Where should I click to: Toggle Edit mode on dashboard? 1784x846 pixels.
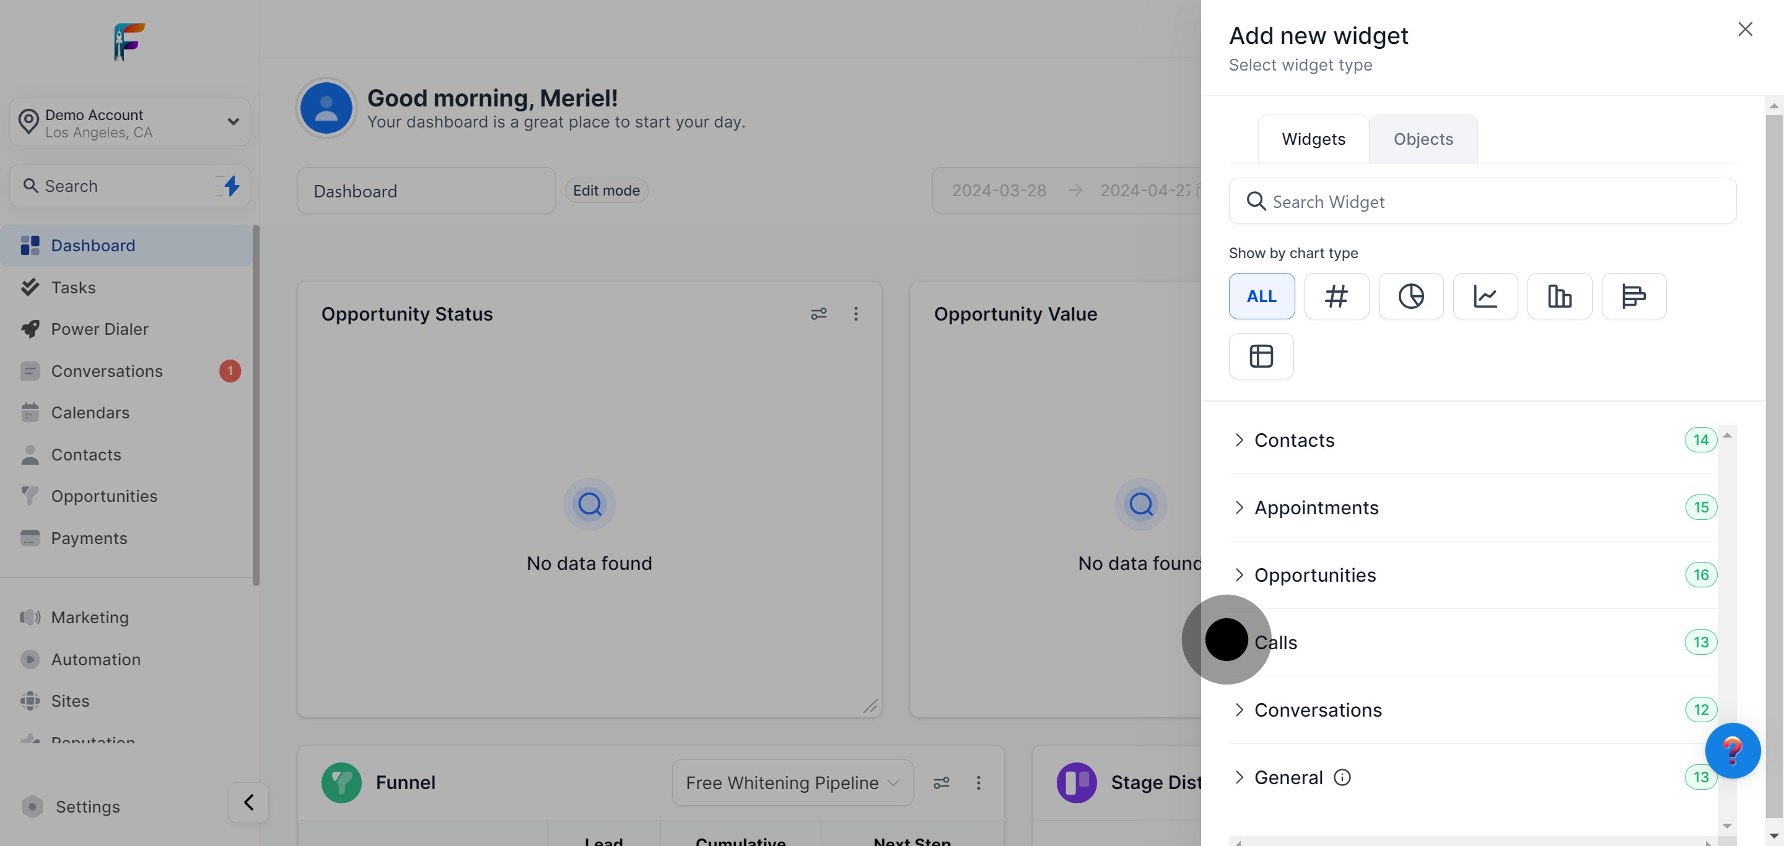tap(606, 190)
